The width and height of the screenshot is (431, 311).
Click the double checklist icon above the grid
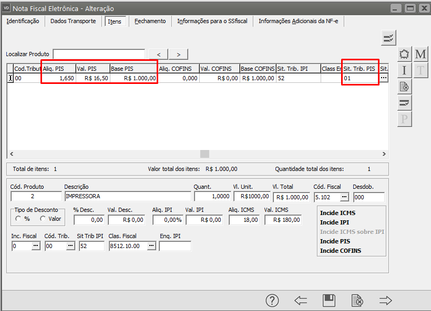pos(388,38)
